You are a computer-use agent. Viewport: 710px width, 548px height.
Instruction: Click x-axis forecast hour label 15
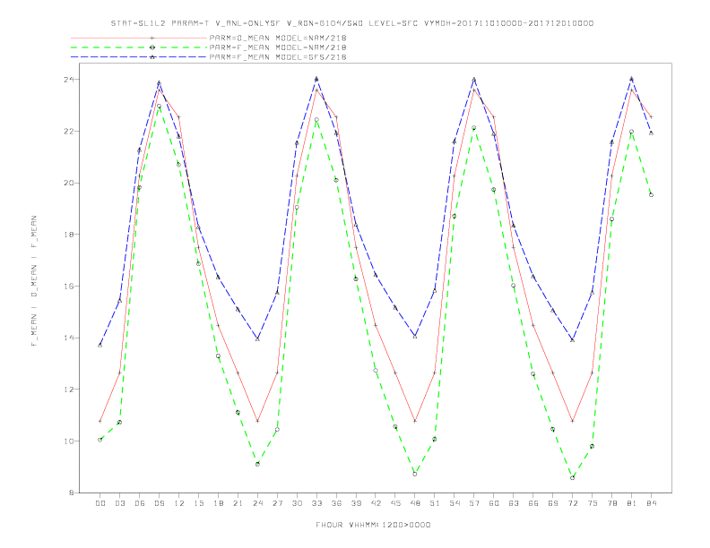(x=198, y=503)
